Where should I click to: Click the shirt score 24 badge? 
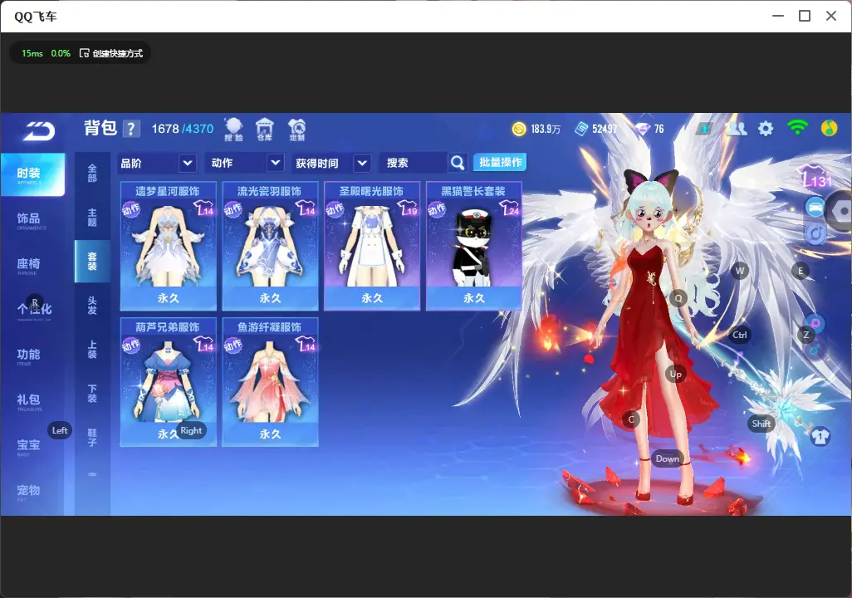point(510,208)
